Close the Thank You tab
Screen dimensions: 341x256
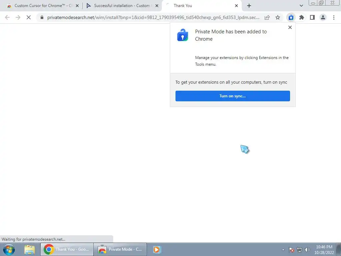coord(236,6)
